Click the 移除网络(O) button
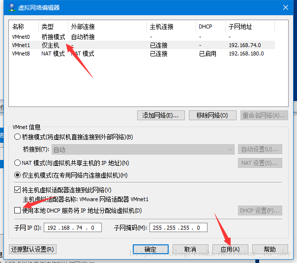The height and width of the screenshot is (263, 297). point(212,115)
